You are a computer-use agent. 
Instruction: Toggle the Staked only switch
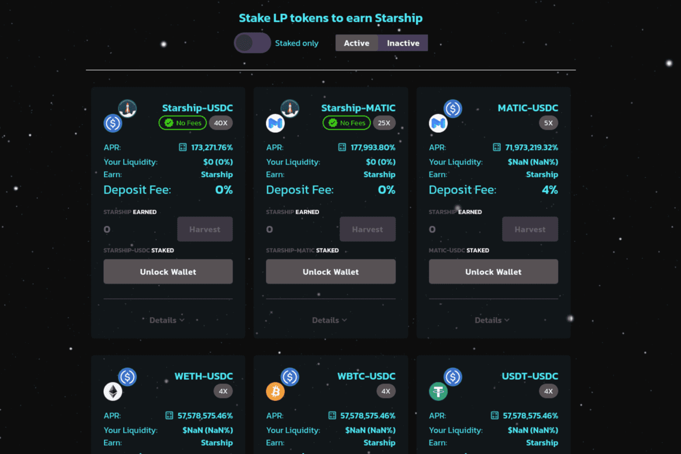252,43
